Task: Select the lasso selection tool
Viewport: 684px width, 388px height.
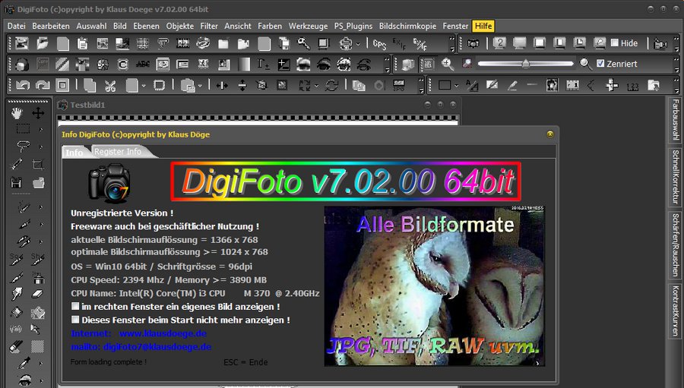Action: tap(23, 146)
